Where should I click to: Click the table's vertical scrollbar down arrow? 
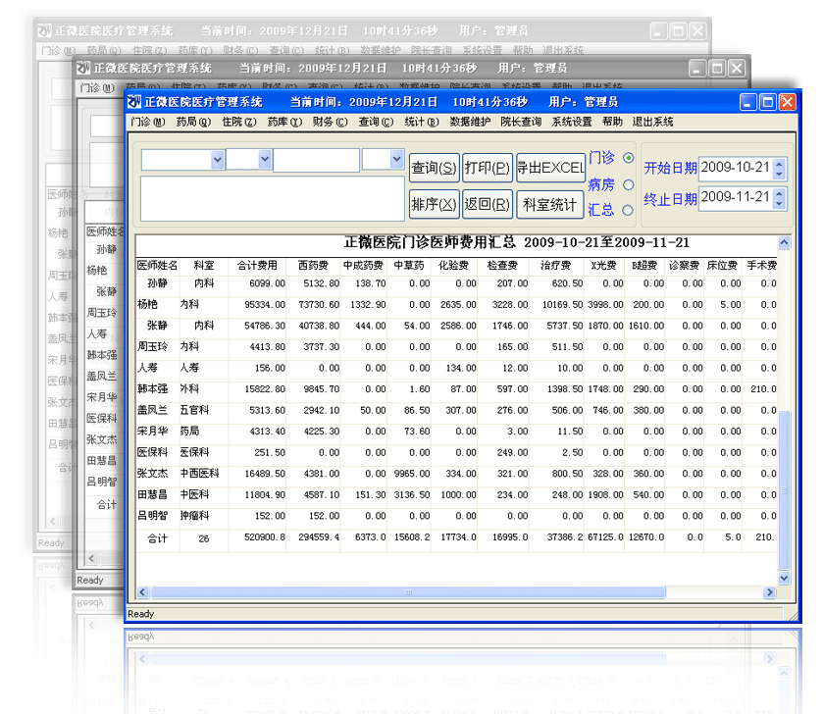784,578
